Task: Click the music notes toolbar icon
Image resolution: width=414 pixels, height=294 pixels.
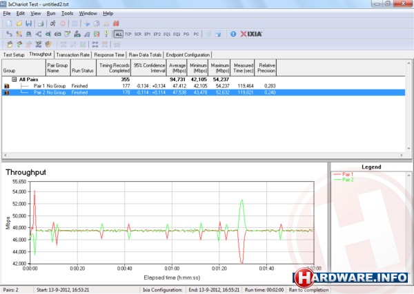Action: click(x=87, y=34)
